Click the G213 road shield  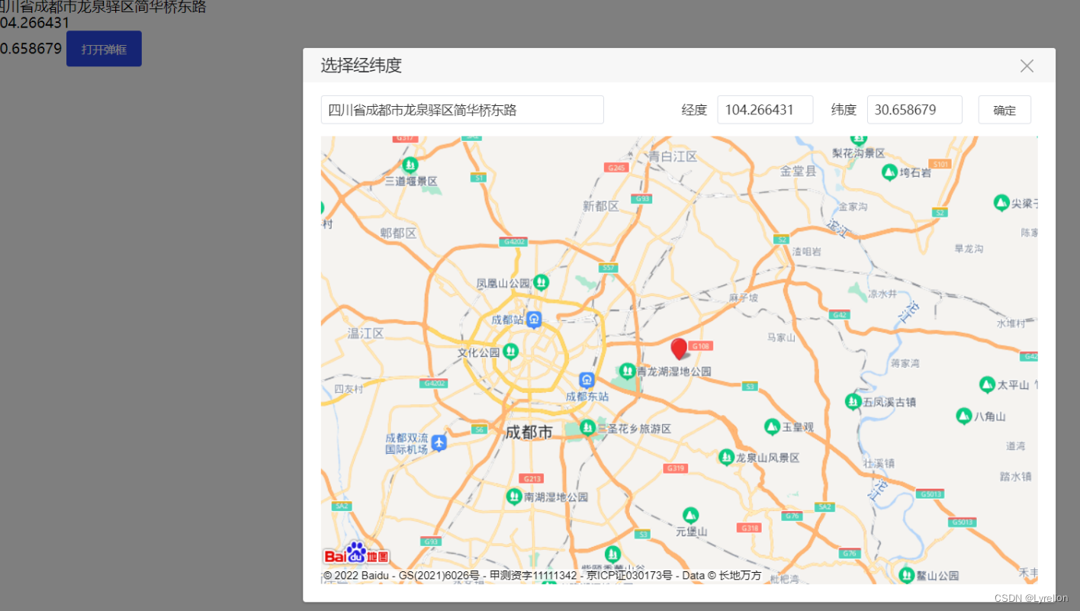coord(531,478)
